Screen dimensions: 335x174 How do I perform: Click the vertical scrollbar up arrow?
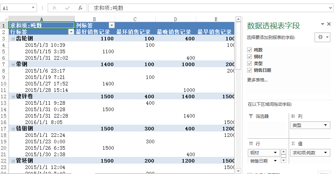pyautogui.click(x=239, y=19)
